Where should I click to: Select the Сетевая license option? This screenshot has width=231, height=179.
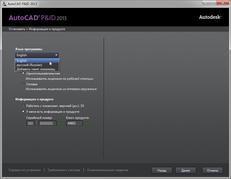coord(23,84)
